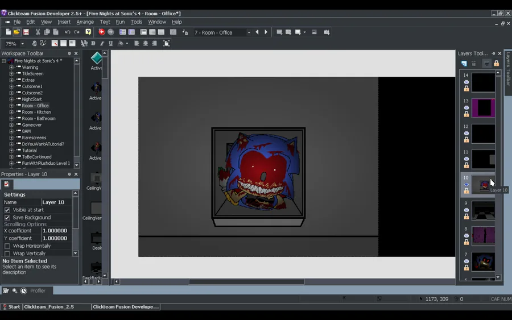The height and width of the screenshot is (320, 512).
Task: Click lock icon in Layers toolbar header
Action: pos(496,63)
